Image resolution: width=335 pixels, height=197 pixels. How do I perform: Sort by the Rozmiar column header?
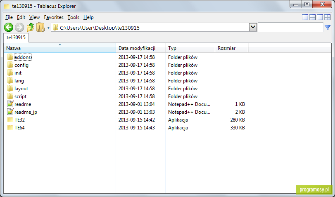(232, 48)
